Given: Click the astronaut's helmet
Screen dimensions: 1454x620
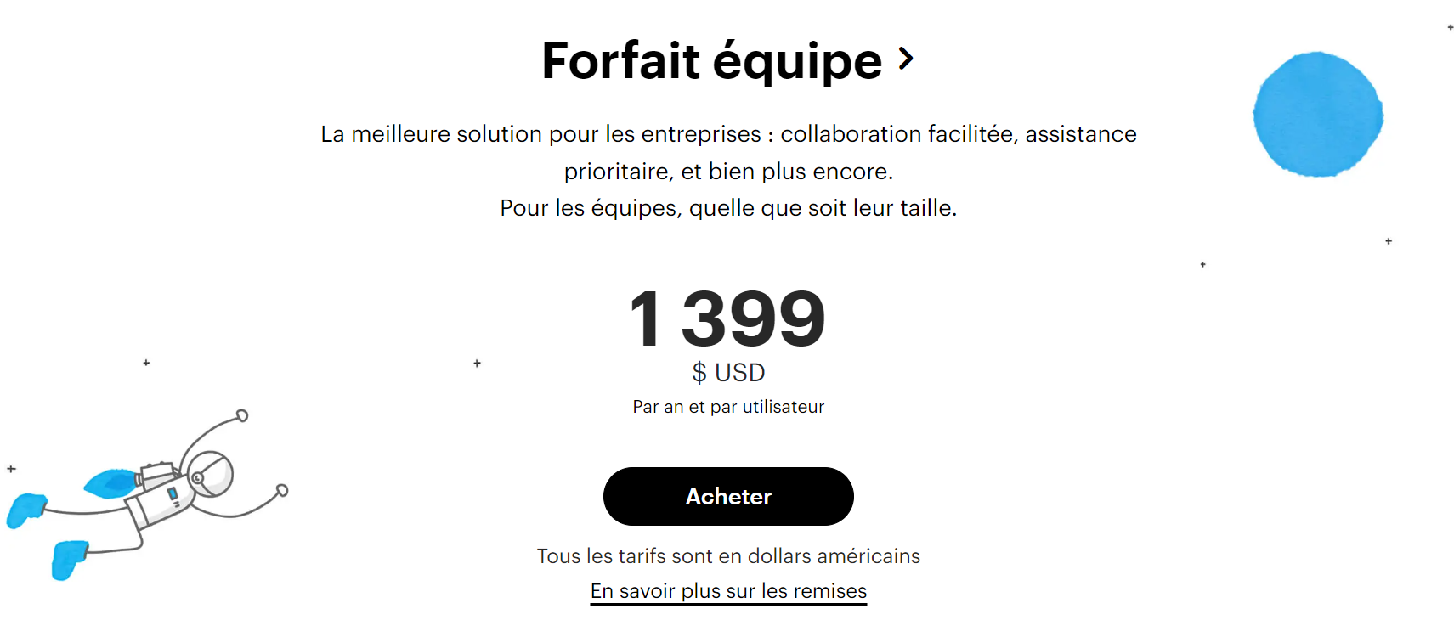Looking at the screenshot, I should 210,477.
